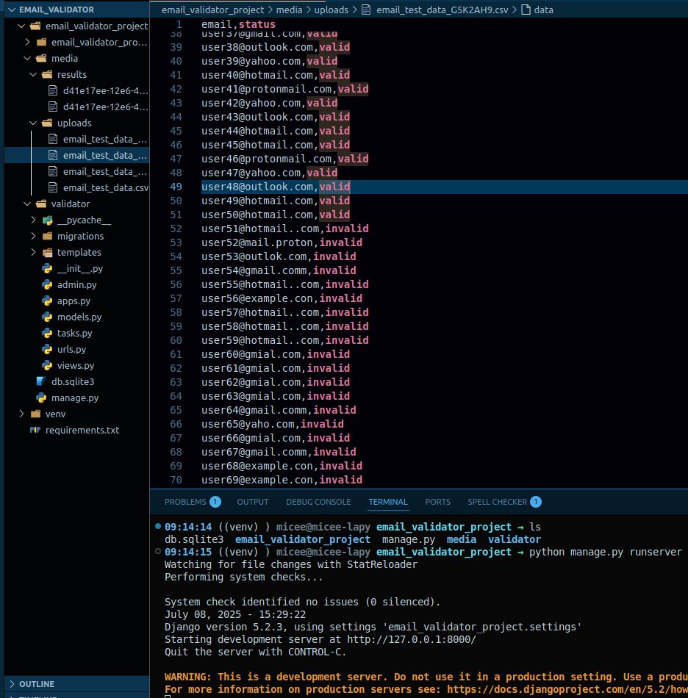Open the PORTS panel tab
The image size is (688, 698).
(437, 502)
